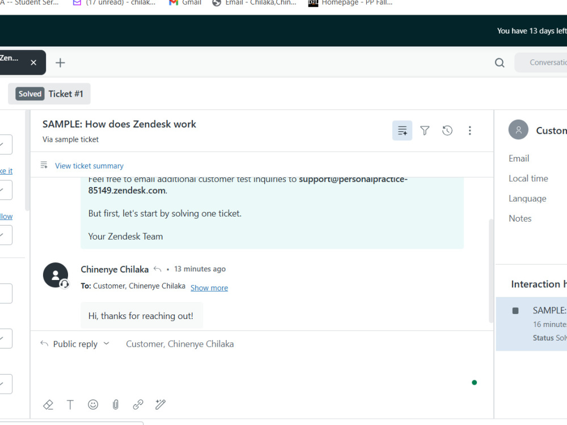Click the Student Ser... bookmark
Viewport: 567px width, 425px height.
pyautogui.click(x=29, y=3)
